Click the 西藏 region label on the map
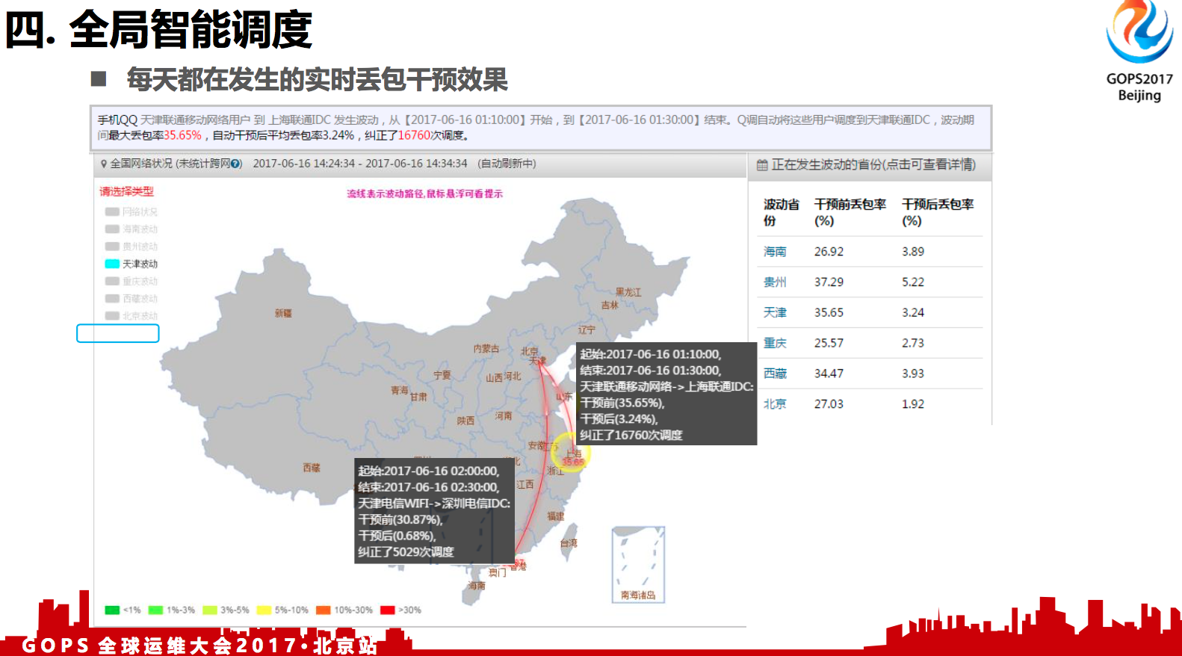This screenshot has width=1182, height=656. (x=312, y=468)
